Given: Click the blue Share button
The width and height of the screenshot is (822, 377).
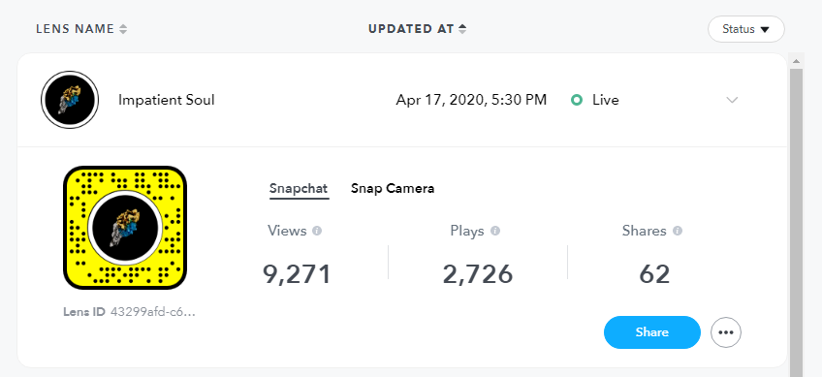Looking at the screenshot, I should 652,331.
